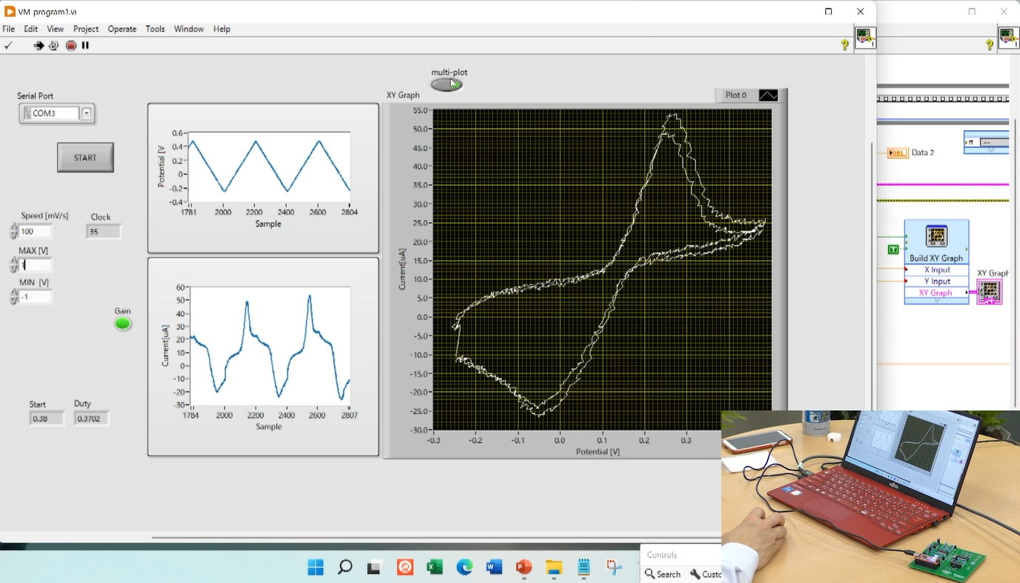The image size is (1020, 583).
Task: Open the Tools menu
Action: coord(155,29)
